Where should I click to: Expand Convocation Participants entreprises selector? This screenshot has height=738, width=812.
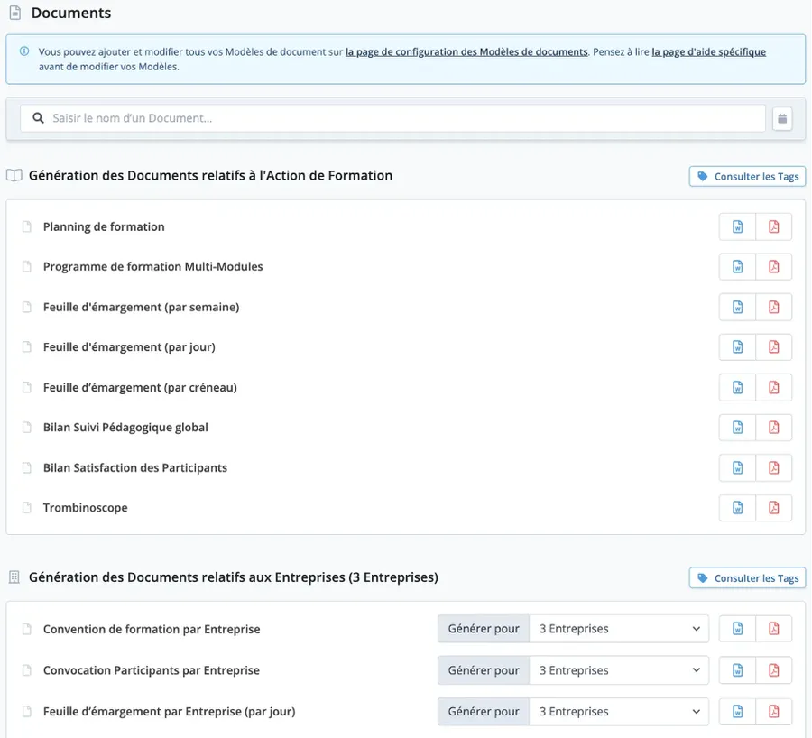(x=618, y=670)
